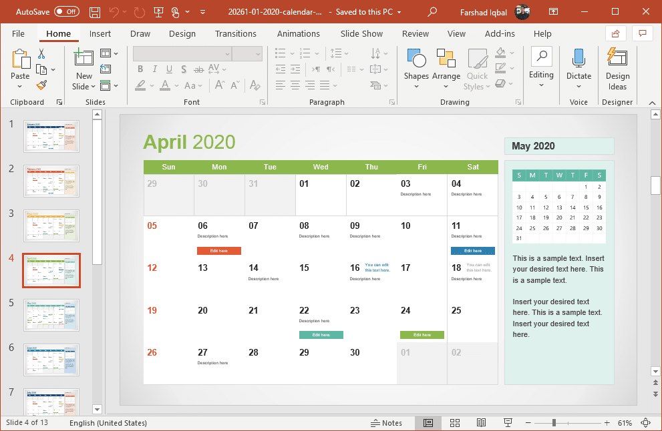
Task: Toggle the AutoSave switch
Action: click(x=66, y=11)
